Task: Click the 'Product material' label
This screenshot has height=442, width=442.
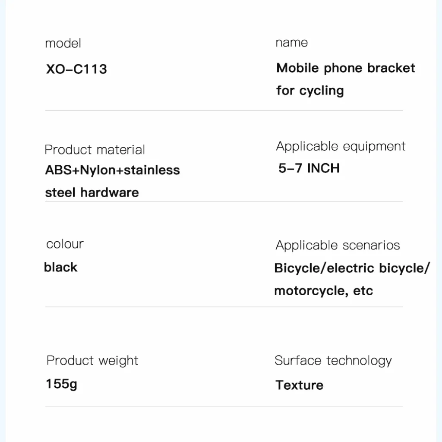Action: click(95, 149)
